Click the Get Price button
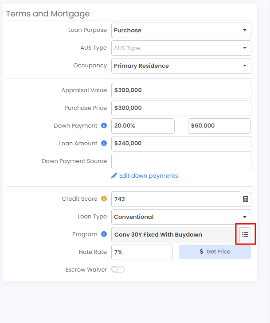 [215, 252]
